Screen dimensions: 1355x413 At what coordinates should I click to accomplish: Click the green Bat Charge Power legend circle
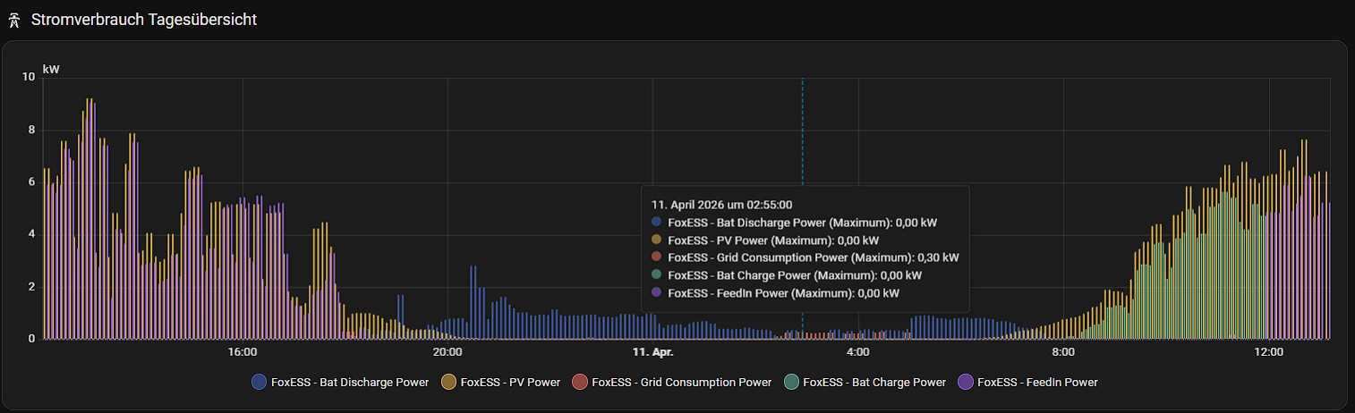coord(791,382)
